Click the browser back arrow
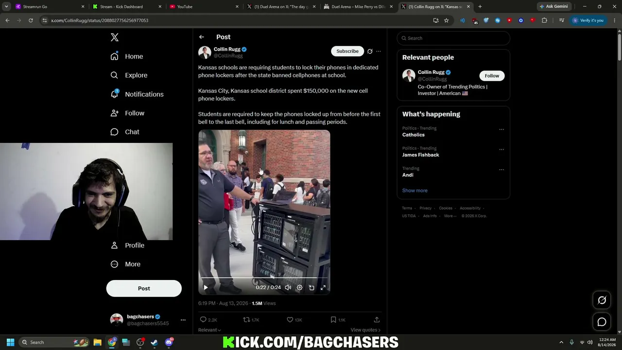The height and width of the screenshot is (350, 622). (x=7, y=20)
